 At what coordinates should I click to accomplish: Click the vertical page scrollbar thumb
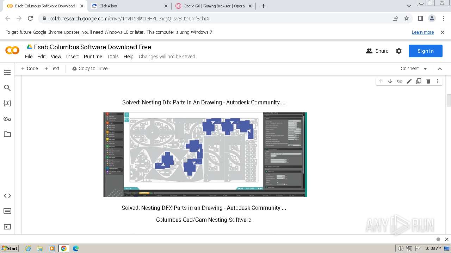449,100
